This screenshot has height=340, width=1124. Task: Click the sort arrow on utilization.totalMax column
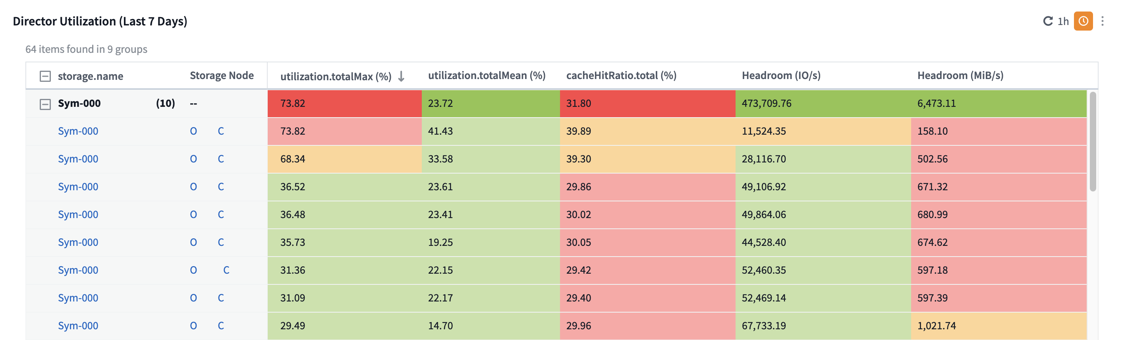(402, 76)
